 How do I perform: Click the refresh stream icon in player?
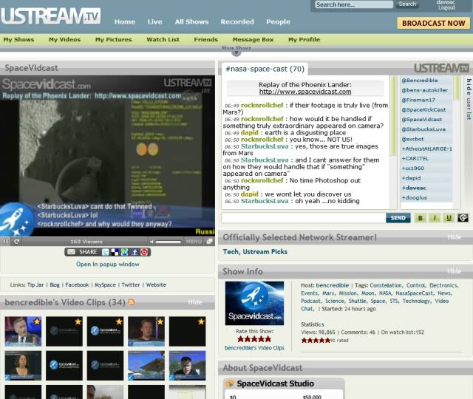tap(16, 242)
